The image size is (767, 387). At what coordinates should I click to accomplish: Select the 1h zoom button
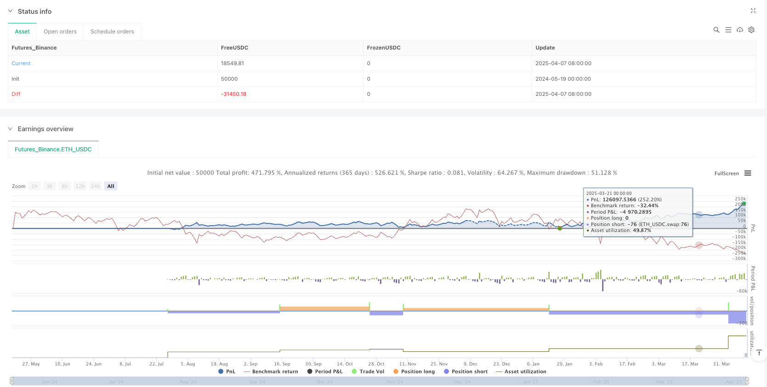tap(34, 186)
